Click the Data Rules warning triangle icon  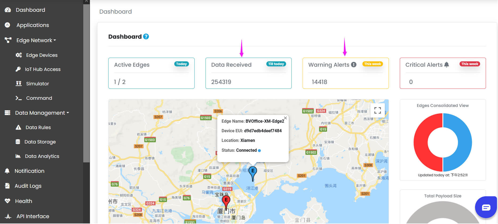pyautogui.click(x=18, y=127)
